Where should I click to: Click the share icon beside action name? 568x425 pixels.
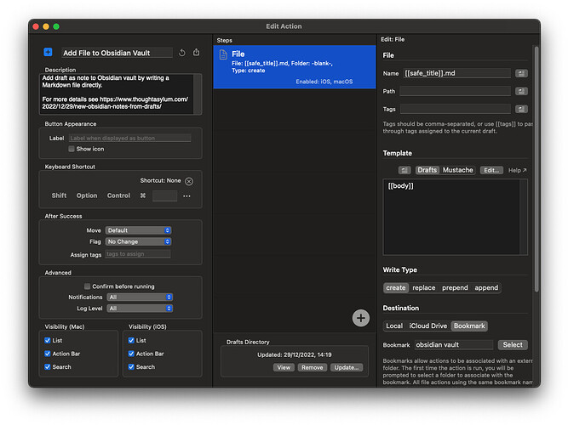tap(196, 53)
